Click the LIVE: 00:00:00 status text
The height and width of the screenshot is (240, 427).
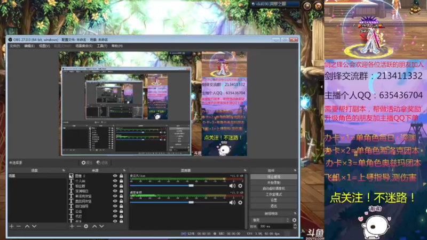pyautogui.click(x=199, y=234)
